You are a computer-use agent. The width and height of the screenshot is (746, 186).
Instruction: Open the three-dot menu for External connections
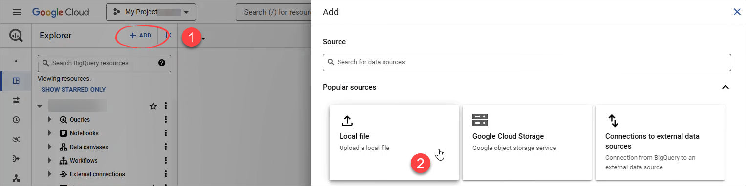pyautogui.click(x=166, y=174)
